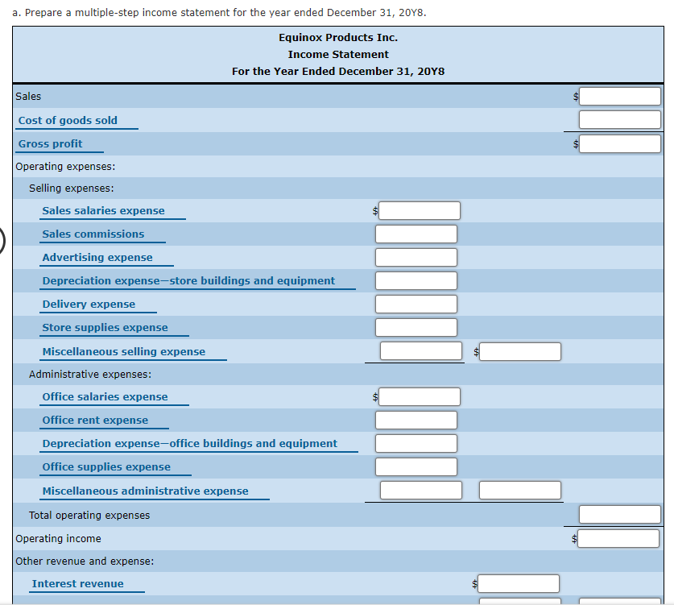Click the Gross profit amount field
The height and width of the screenshot is (605, 674).
click(619, 143)
